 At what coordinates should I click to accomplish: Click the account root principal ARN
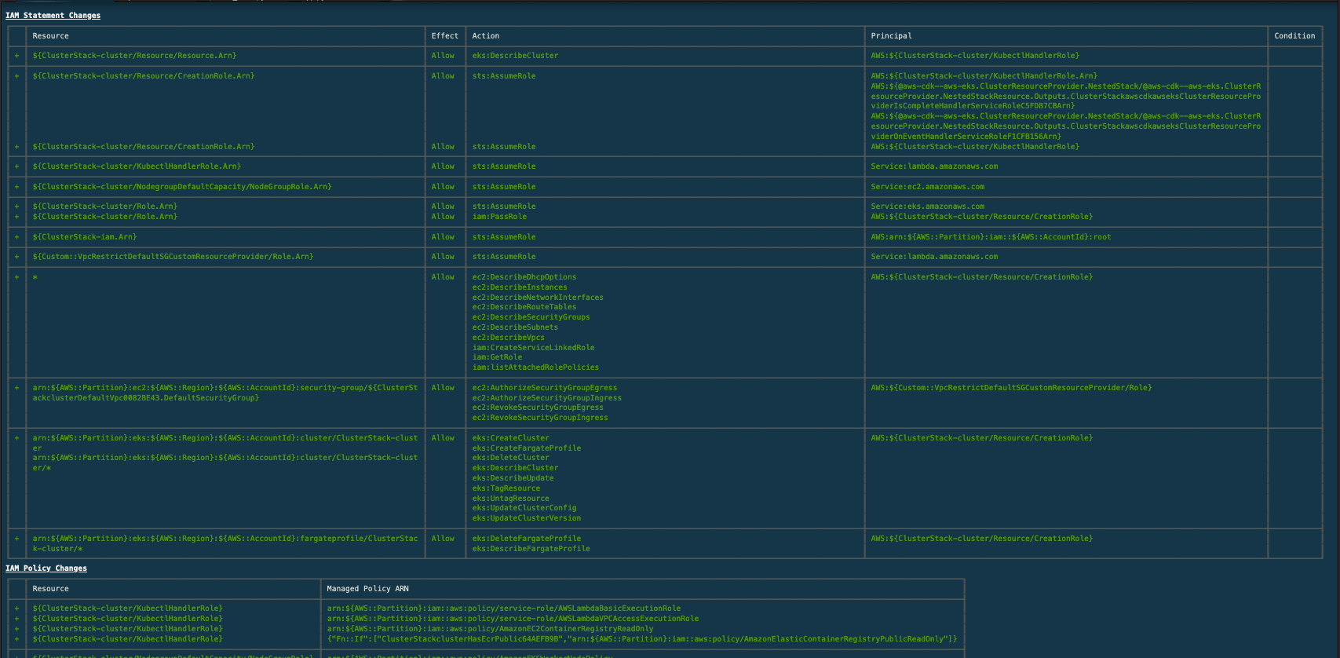coord(991,237)
